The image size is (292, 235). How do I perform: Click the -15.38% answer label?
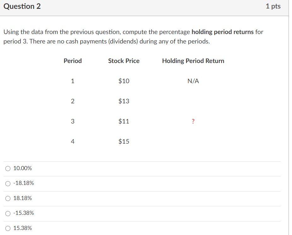[x=23, y=213]
